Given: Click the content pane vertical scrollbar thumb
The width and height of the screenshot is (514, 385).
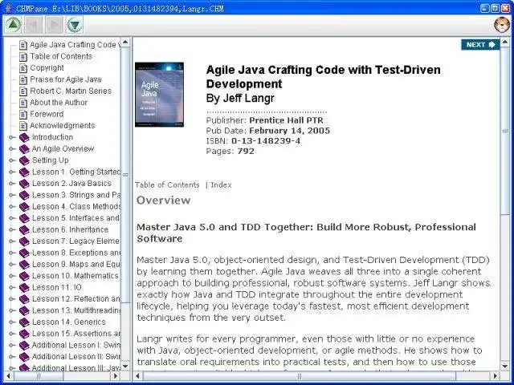Looking at the screenshot, I should [x=505, y=131].
